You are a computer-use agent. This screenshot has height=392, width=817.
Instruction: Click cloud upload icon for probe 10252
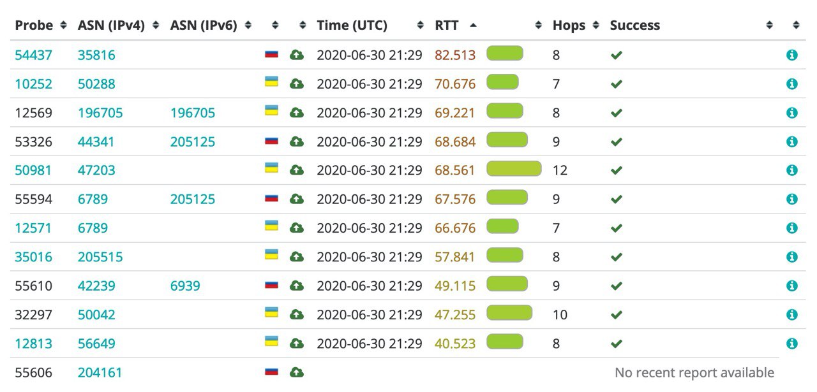pyautogui.click(x=297, y=84)
